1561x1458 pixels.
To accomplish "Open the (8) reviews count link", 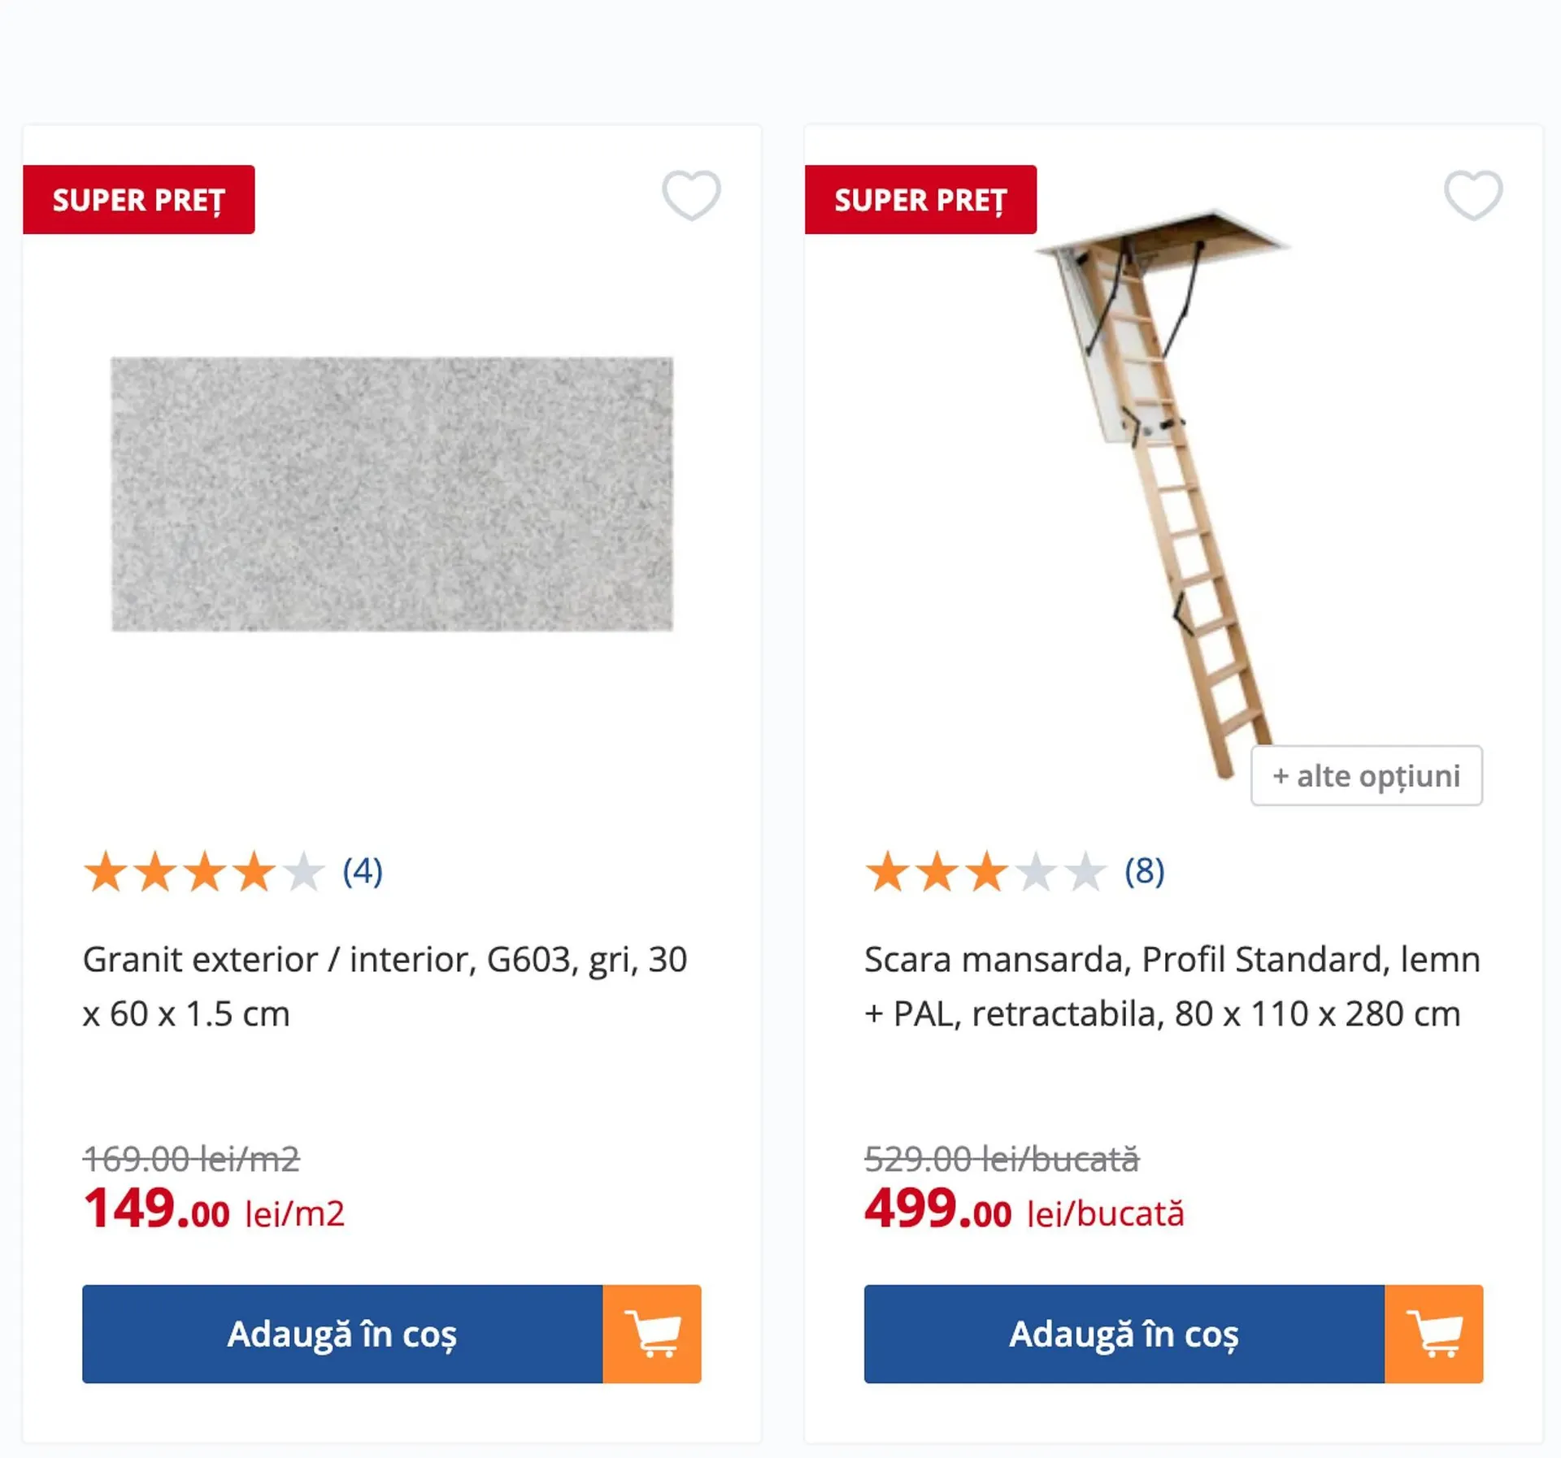I will [1144, 871].
